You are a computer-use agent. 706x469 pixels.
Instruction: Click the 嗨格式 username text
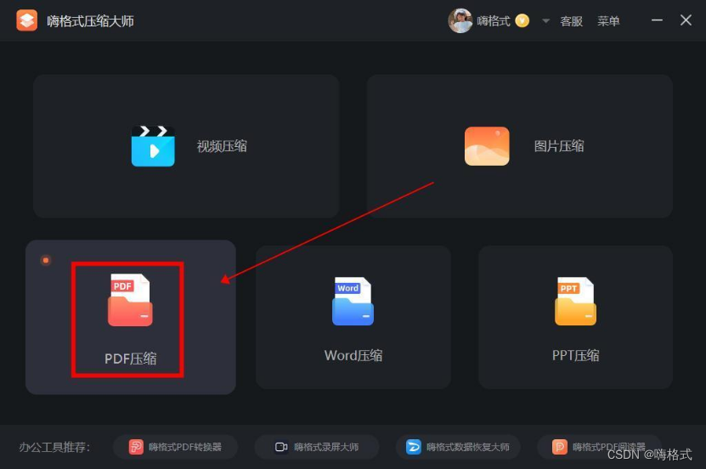pos(494,20)
